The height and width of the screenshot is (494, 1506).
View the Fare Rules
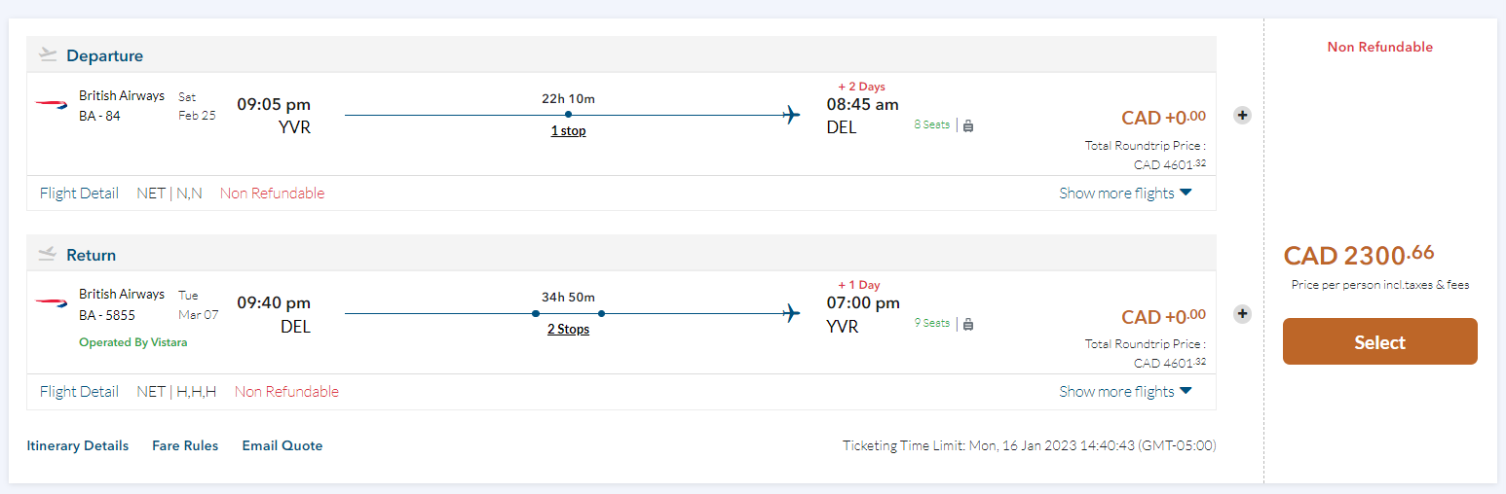click(x=185, y=445)
